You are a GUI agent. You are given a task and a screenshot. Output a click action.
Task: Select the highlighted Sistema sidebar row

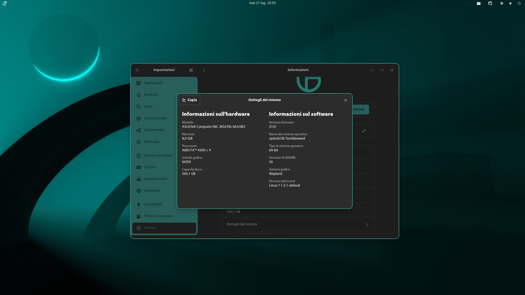click(x=164, y=228)
